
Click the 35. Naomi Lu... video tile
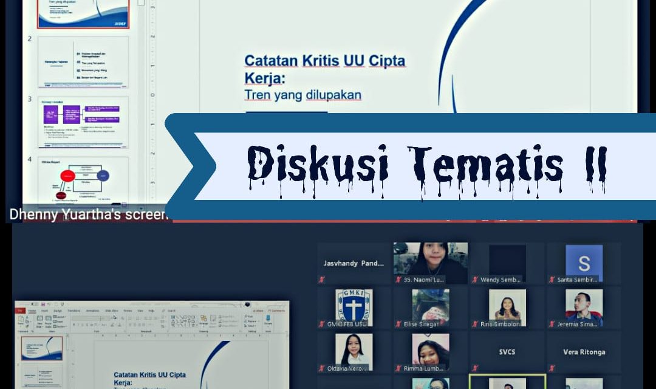click(431, 263)
